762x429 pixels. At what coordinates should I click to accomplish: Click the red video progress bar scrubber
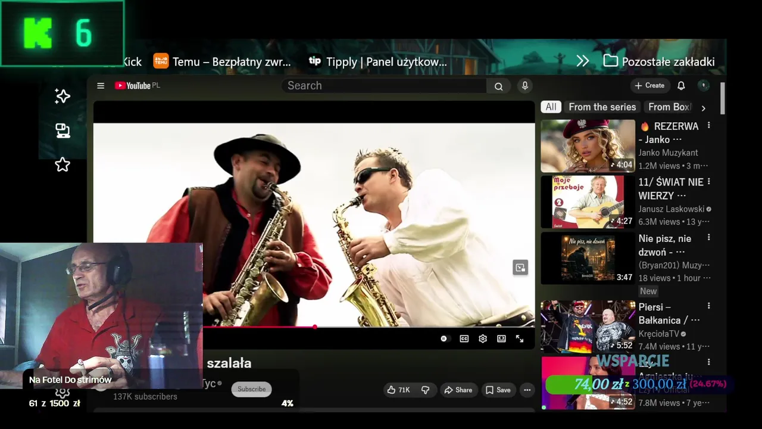(x=314, y=327)
